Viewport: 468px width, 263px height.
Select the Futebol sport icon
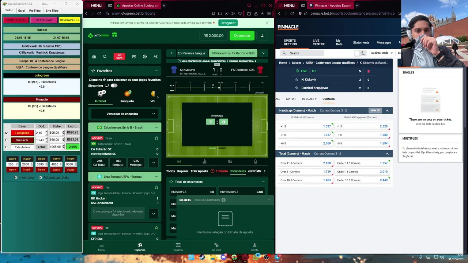pos(101,94)
